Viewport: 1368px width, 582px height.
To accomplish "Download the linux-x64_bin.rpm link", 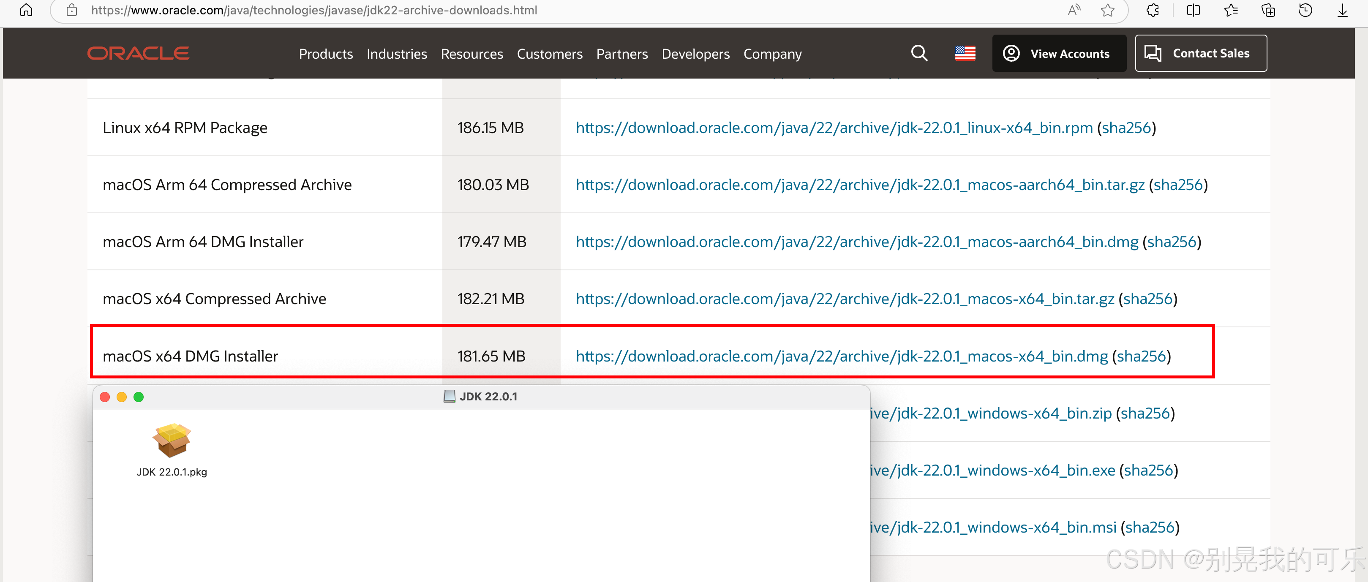I will coord(834,128).
